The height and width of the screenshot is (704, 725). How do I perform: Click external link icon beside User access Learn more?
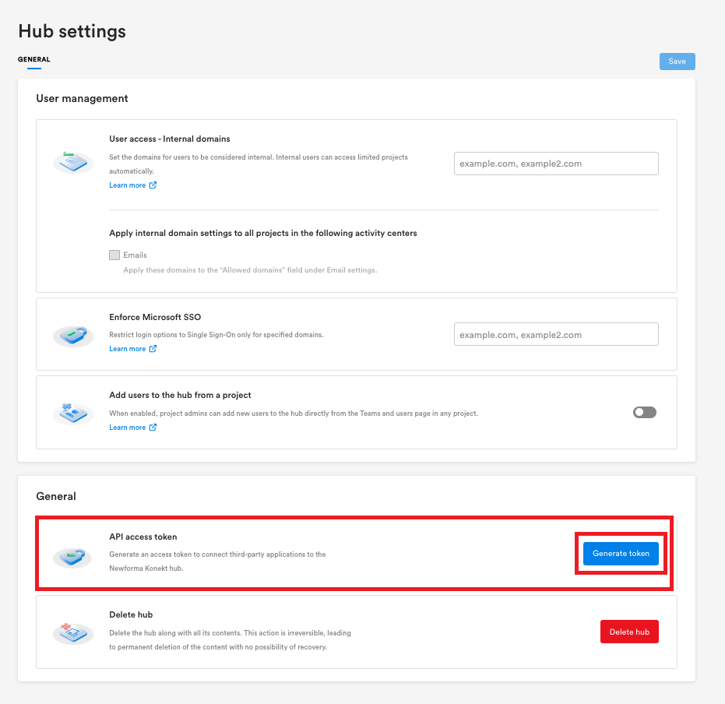point(153,185)
